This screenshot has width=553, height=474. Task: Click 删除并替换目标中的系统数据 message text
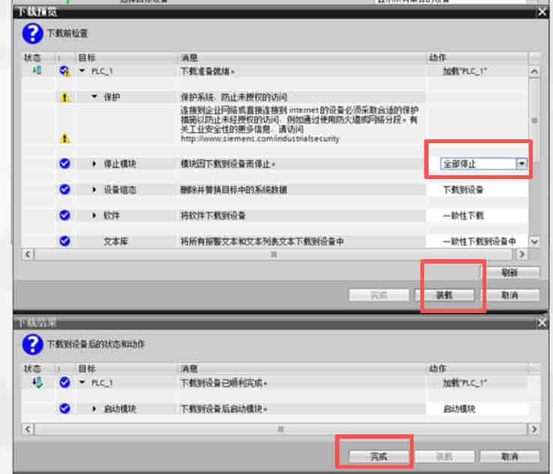(x=234, y=190)
